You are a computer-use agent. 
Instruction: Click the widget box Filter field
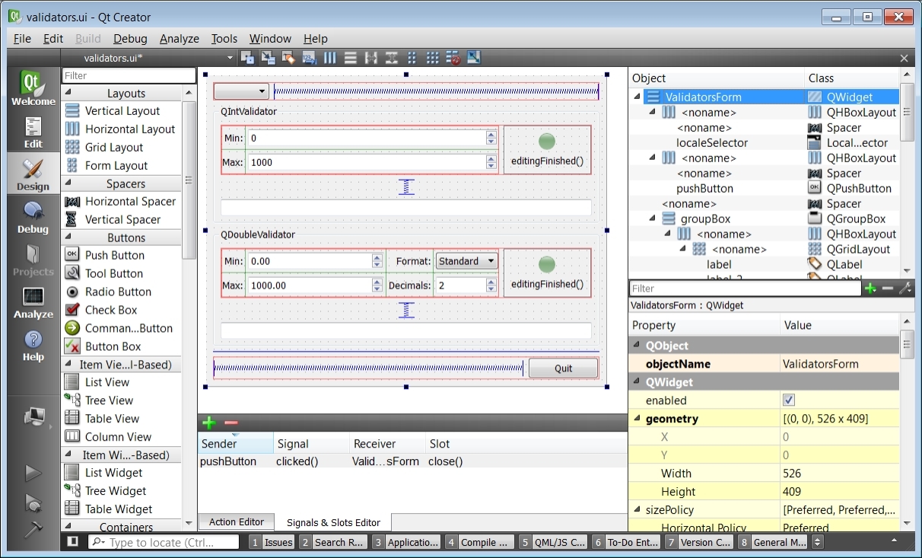129,76
